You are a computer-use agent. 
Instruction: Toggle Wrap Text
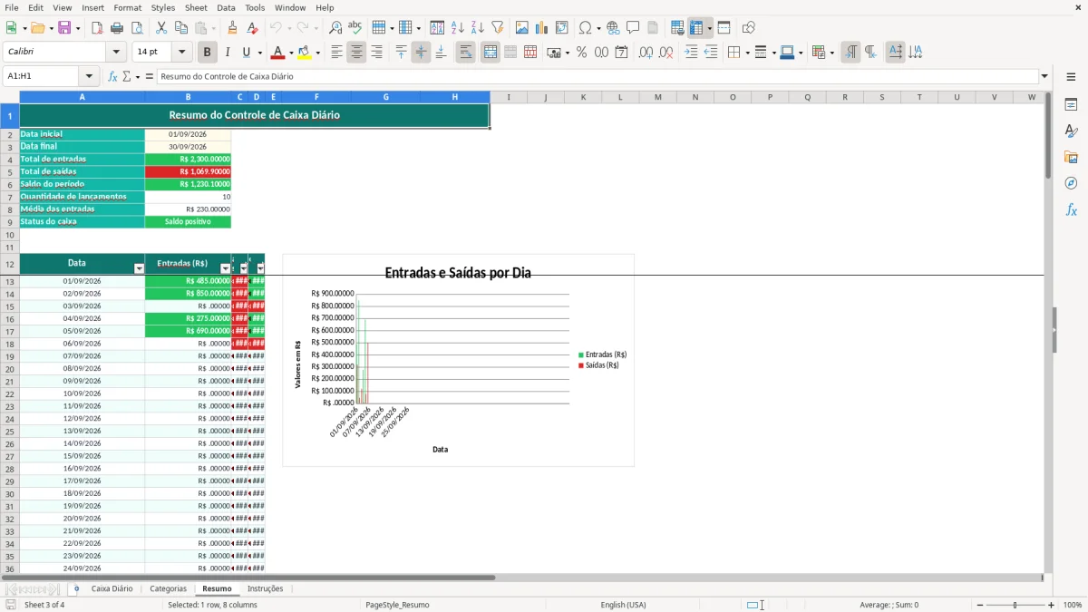466,53
